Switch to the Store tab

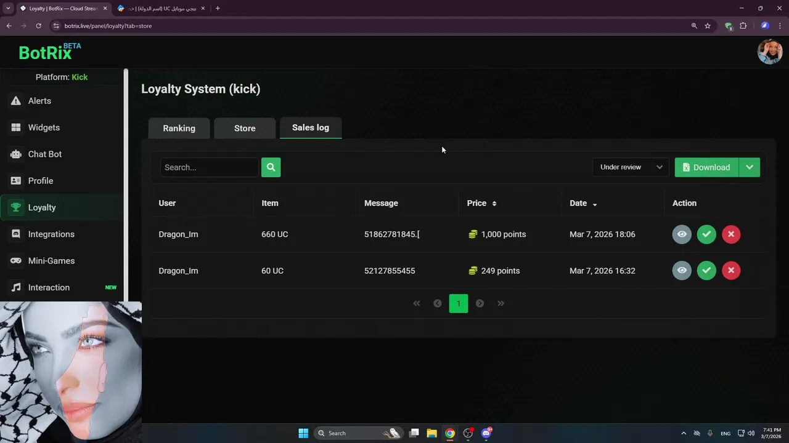pyautogui.click(x=245, y=128)
